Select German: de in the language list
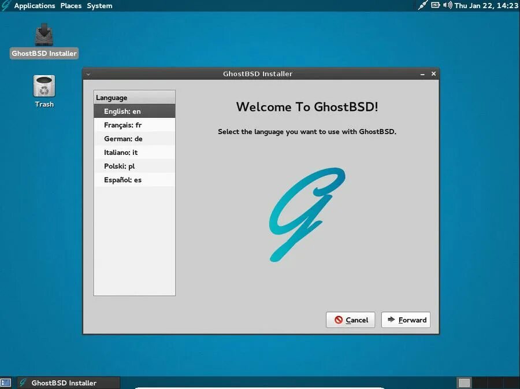Viewport: 520px width, 389px height. [134, 139]
